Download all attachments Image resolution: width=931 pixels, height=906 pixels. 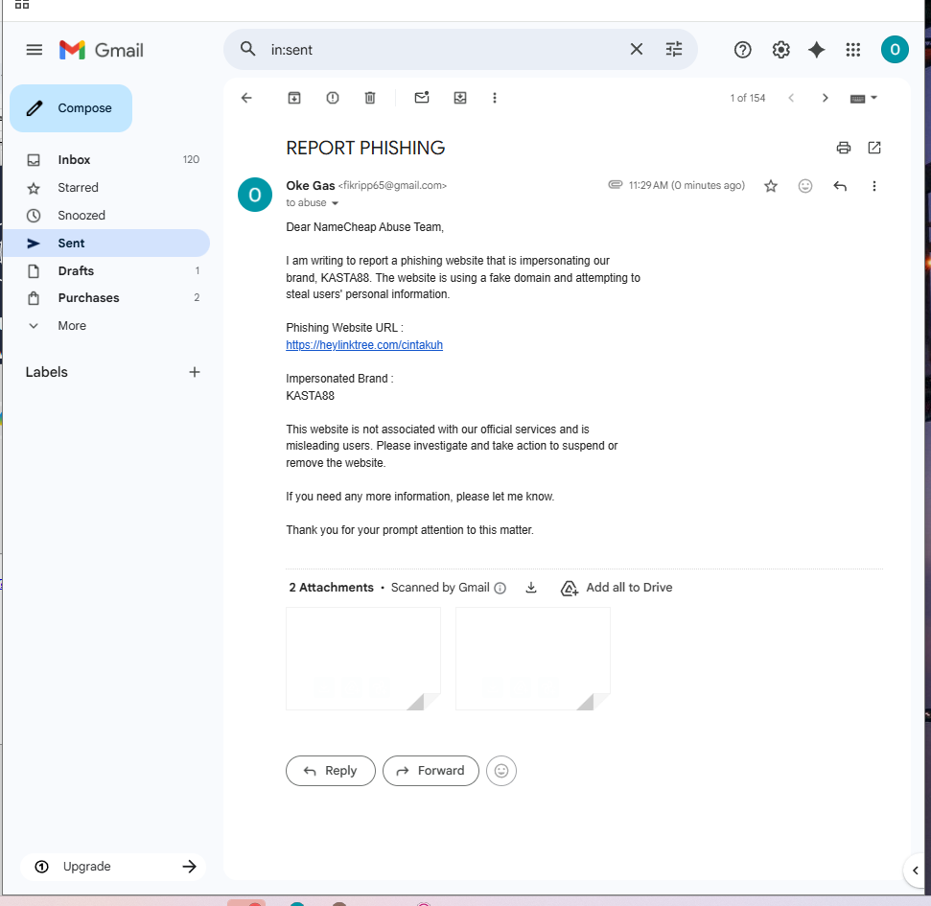(x=531, y=588)
